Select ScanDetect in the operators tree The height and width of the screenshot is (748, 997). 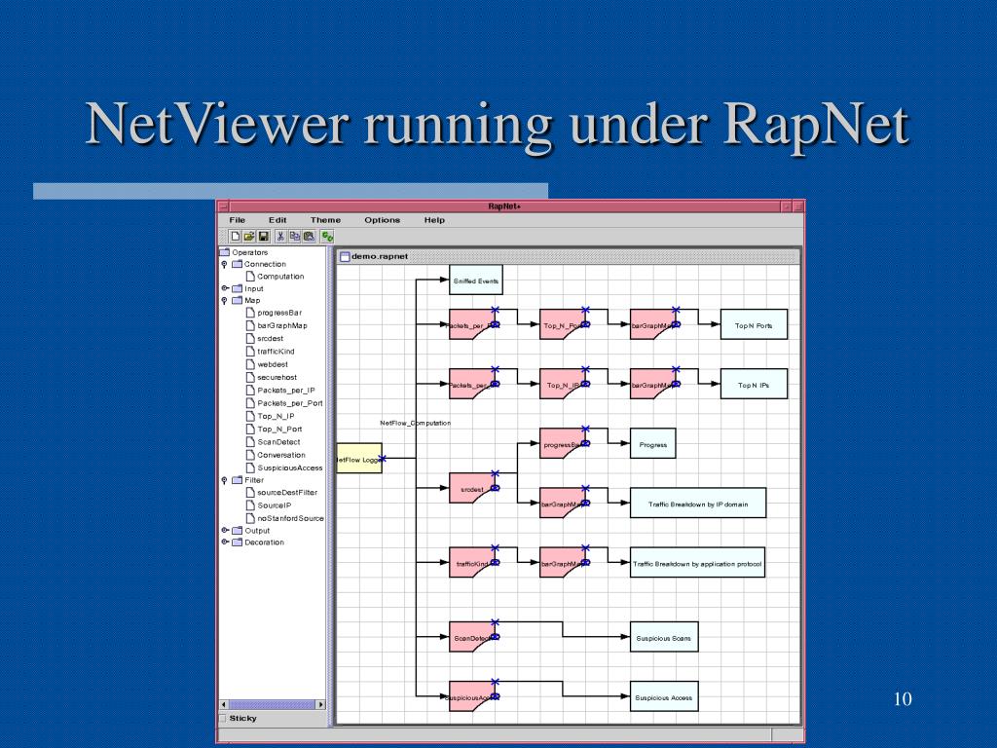pos(278,442)
